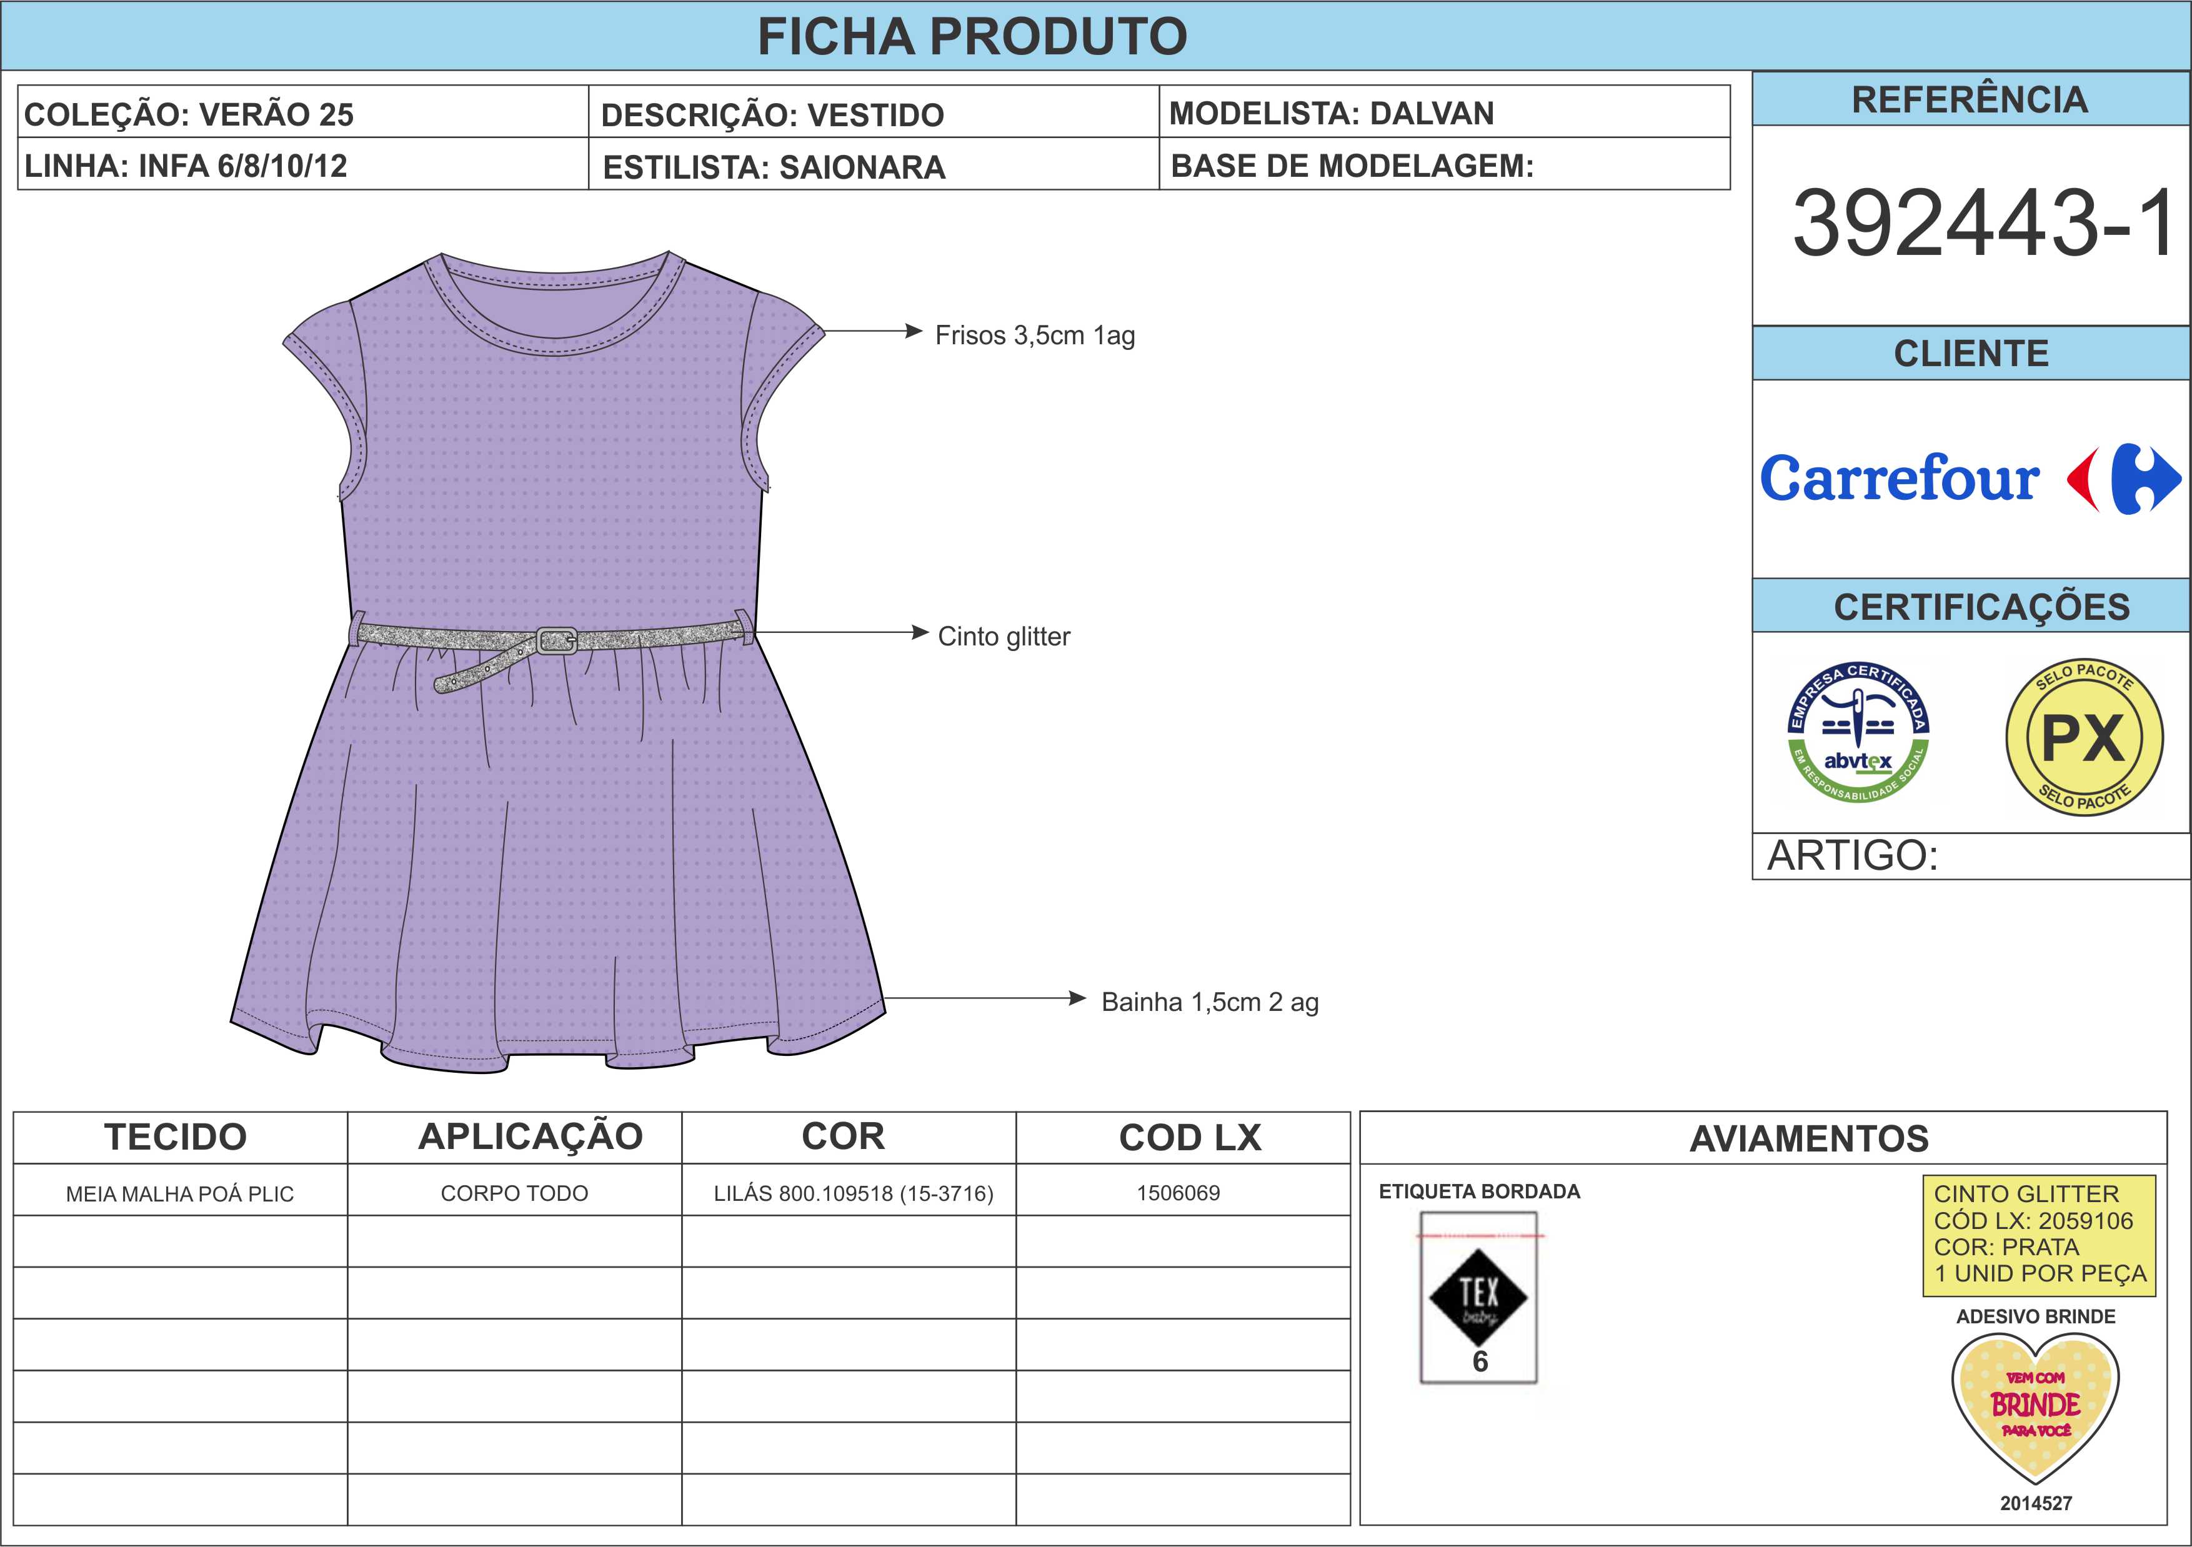Click the TEX baby embroidered label
The image size is (2192, 1547).
pyautogui.click(x=1478, y=1297)
